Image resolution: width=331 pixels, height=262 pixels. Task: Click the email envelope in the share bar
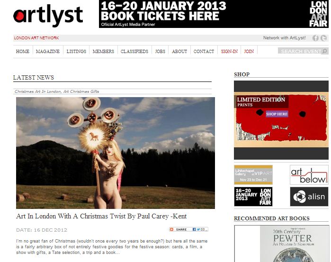pos(203,229)
